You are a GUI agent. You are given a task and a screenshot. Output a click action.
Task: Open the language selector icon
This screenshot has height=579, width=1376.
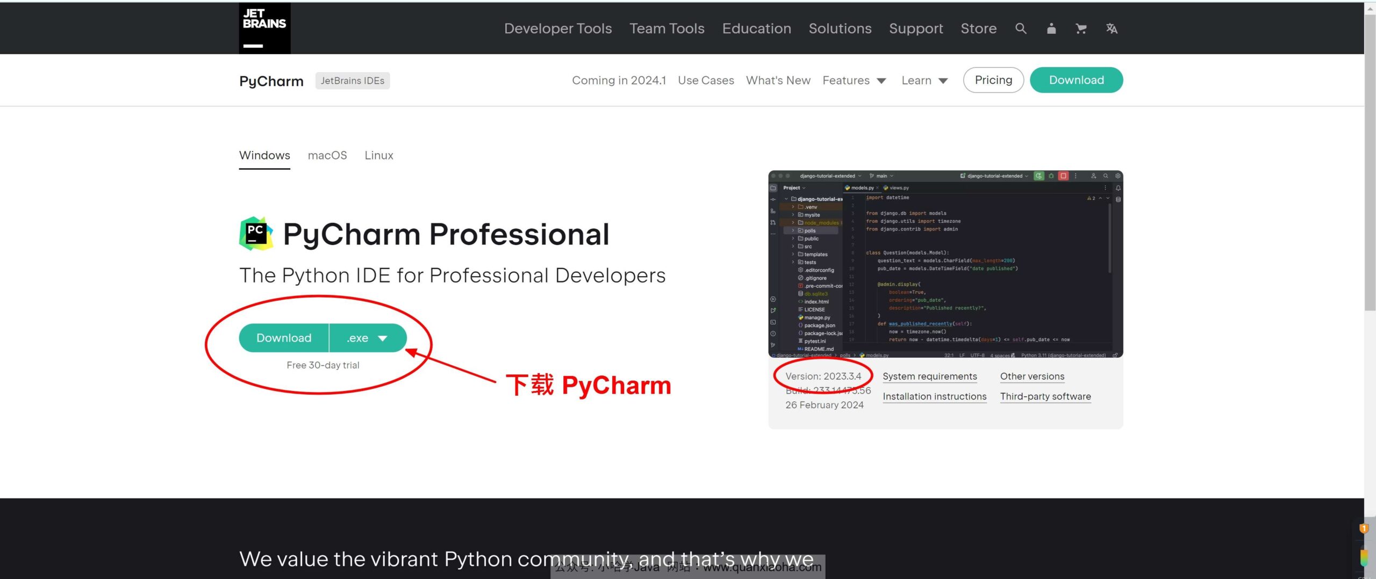(1112, 28)
